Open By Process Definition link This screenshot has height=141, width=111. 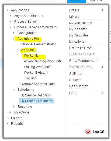point(36,101)
